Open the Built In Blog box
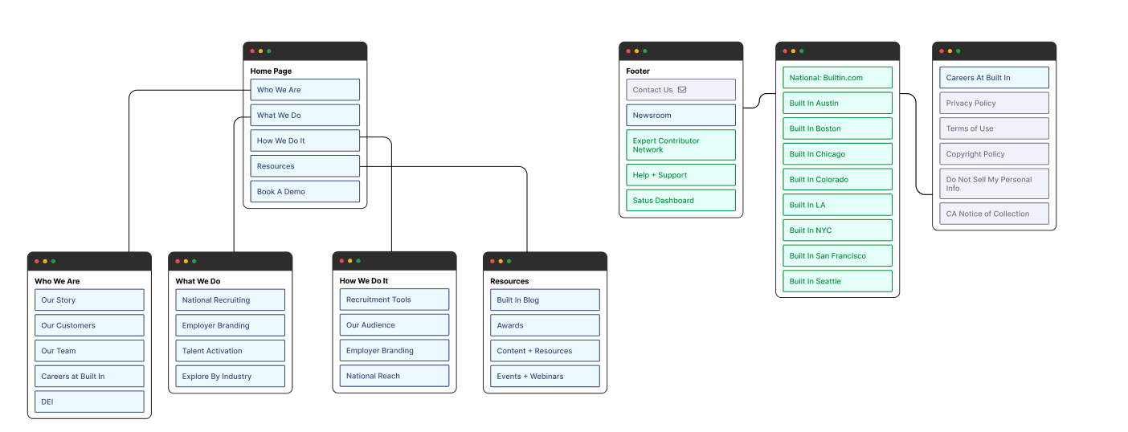 (x=546, y=300)
